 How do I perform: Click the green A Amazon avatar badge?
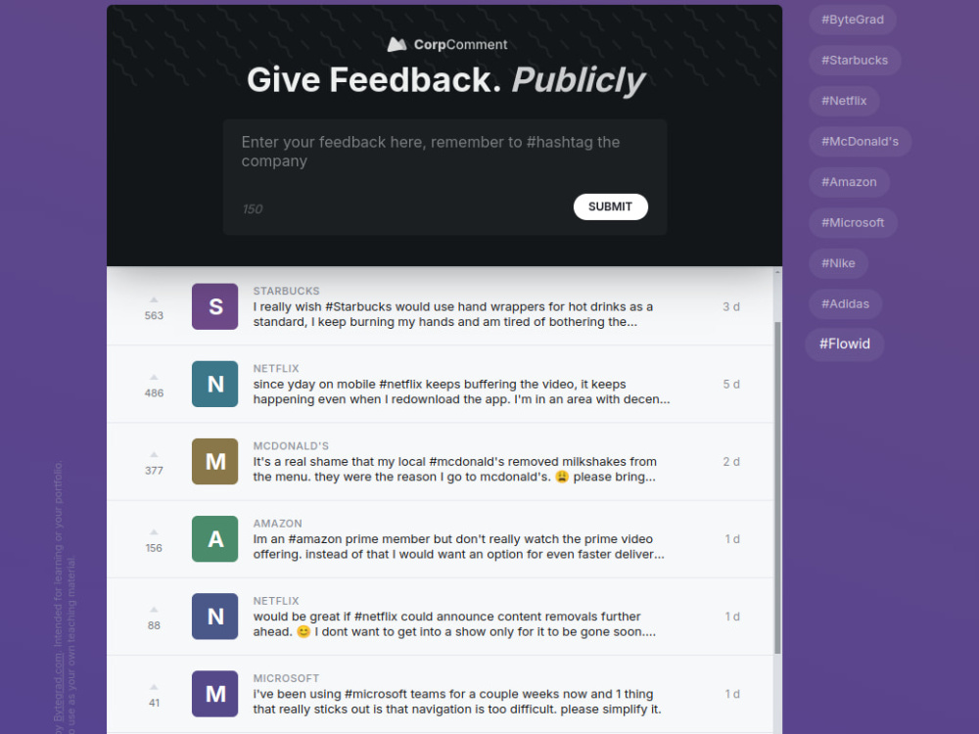click(214, 538)
